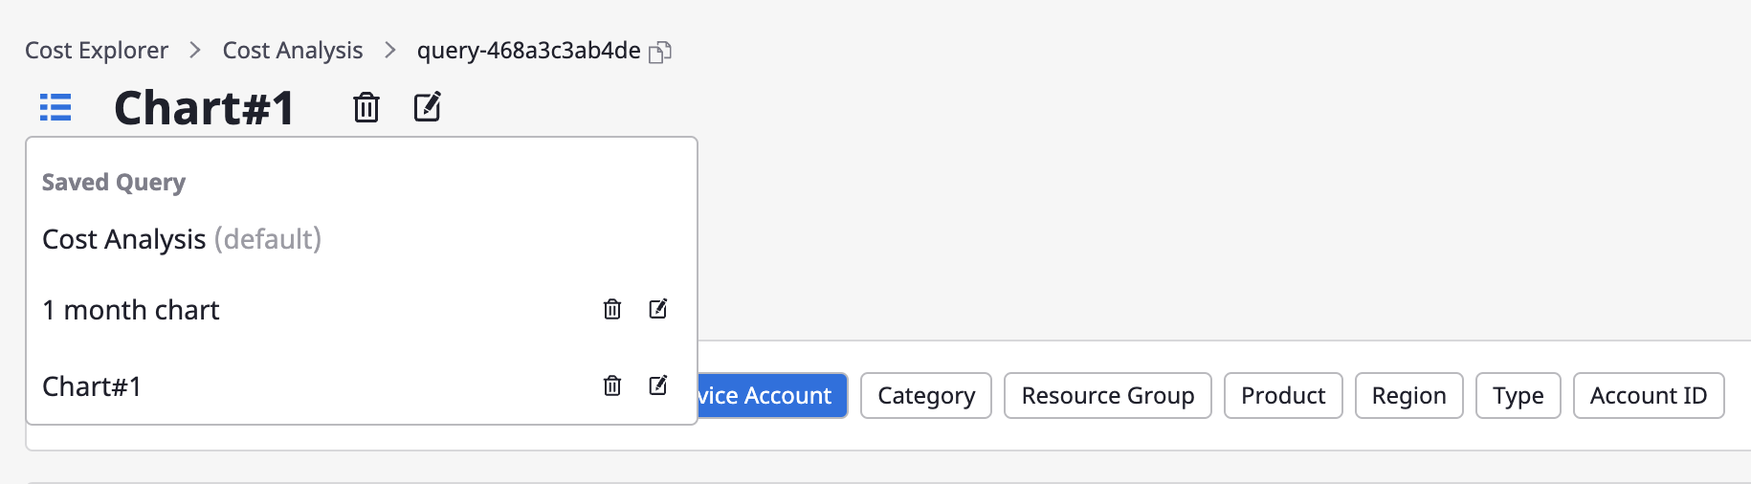Group by Resource Group
Image resolution: width=1751 pixels, height=484 pixels.
point(1108,395)
